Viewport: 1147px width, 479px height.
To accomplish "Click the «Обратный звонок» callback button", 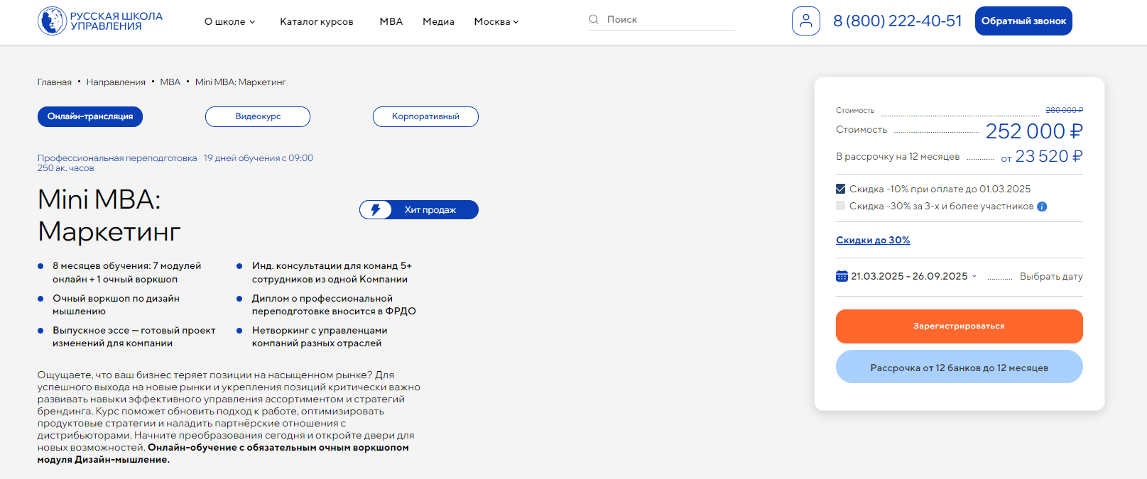I will [x=1023, y=21].
